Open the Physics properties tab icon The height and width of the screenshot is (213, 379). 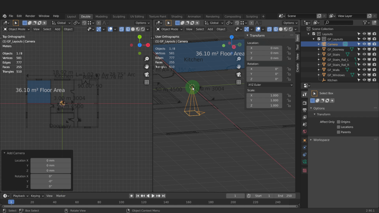point(305,147)
